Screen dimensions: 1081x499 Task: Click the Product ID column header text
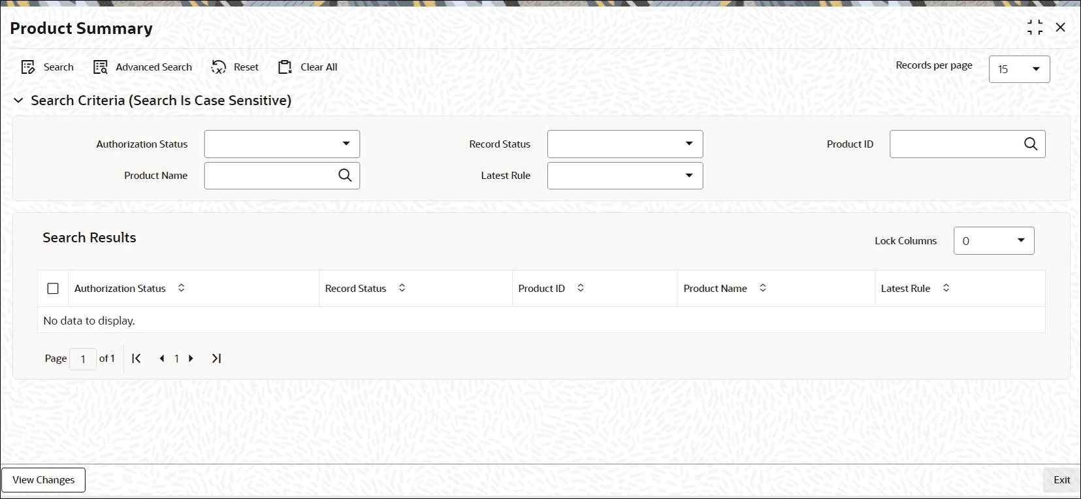click(x=541, y=289)
